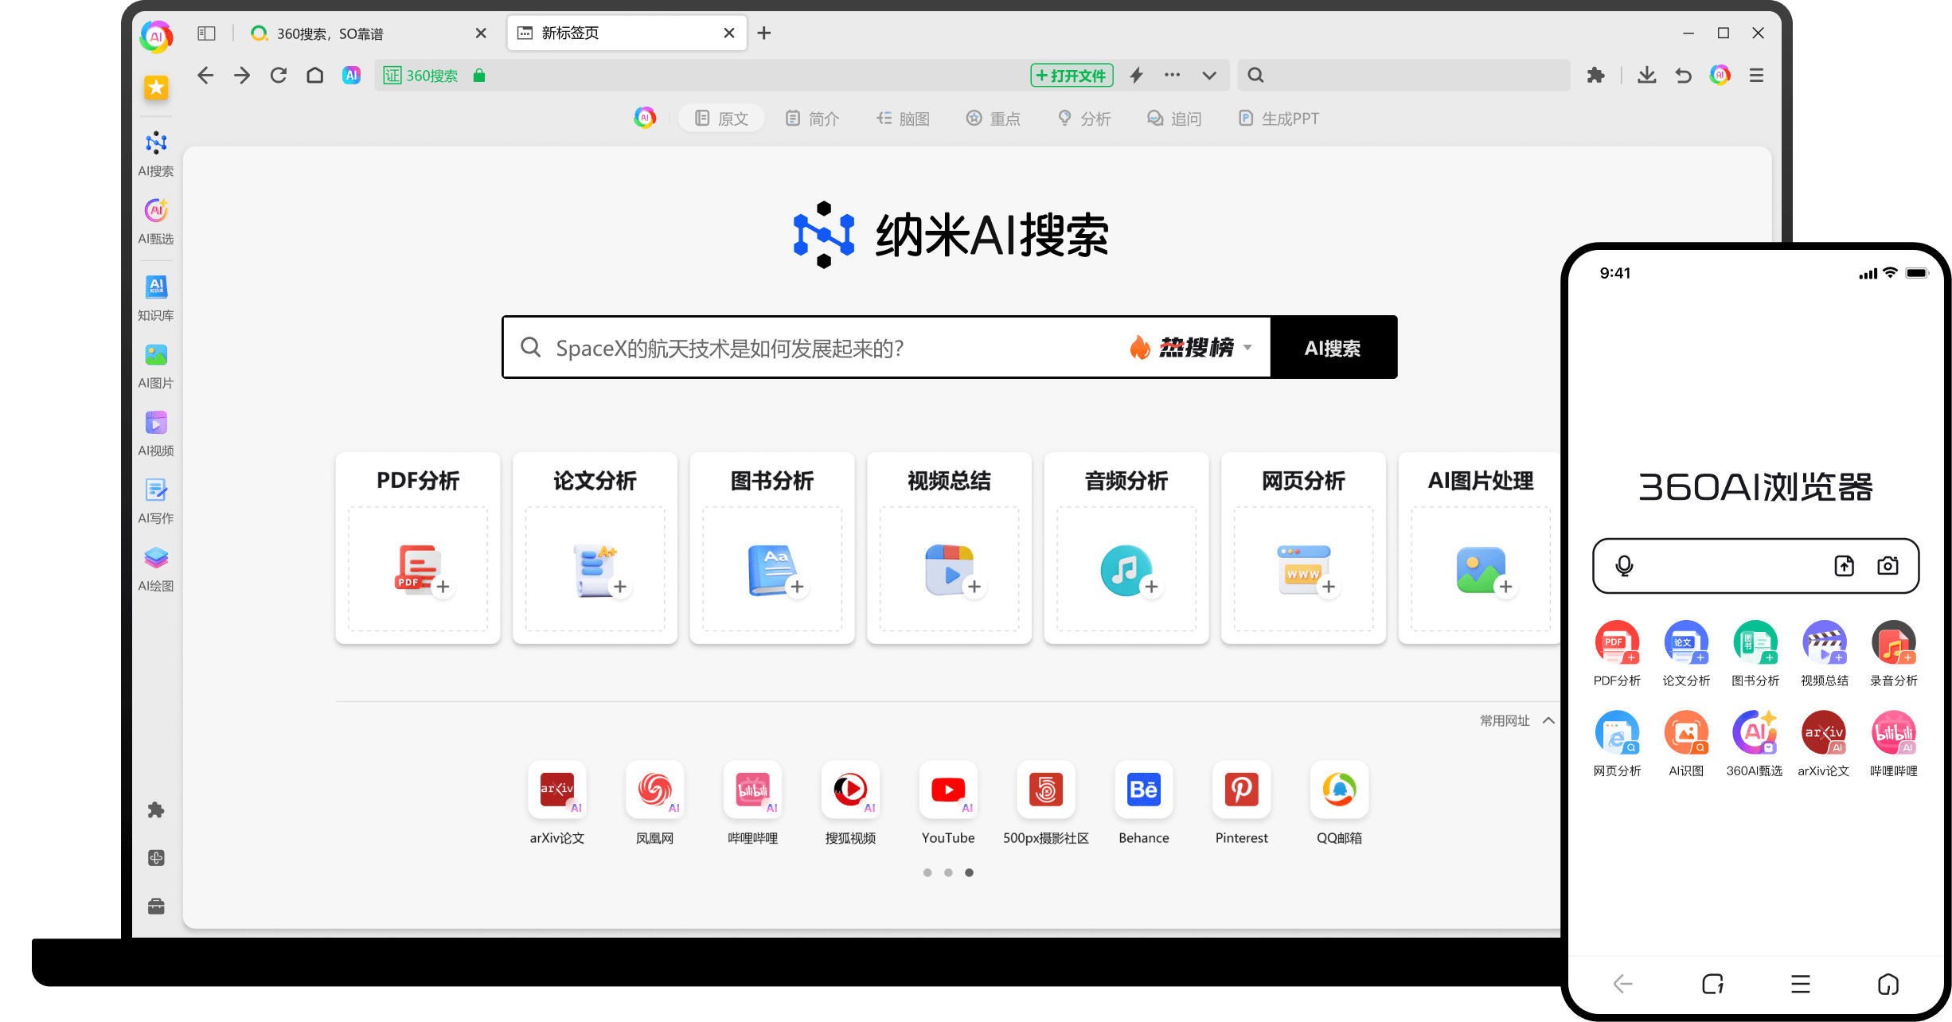The image size is (1952, 1022).
Task: Open 知识库 in the left sidebar
Action: pos(156,298)
